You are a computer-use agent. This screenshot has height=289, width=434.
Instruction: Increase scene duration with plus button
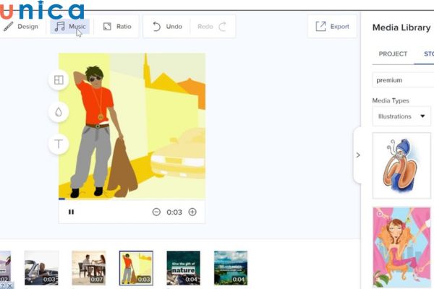pos(192,212)
